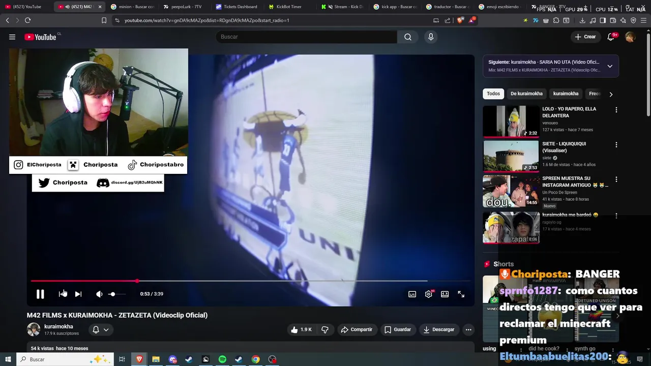This screenshot has width=651, height=366.
Task: Expand the Siguiente playlist panel chevron
Action: tap(610, 66)
